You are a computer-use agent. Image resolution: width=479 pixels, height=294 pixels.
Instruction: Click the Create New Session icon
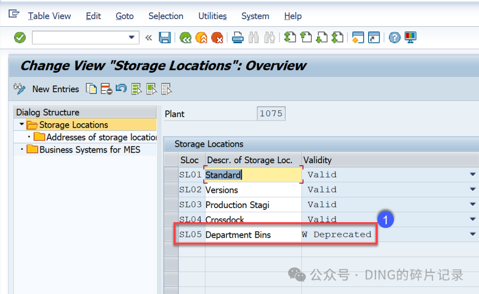pos(358,38)
